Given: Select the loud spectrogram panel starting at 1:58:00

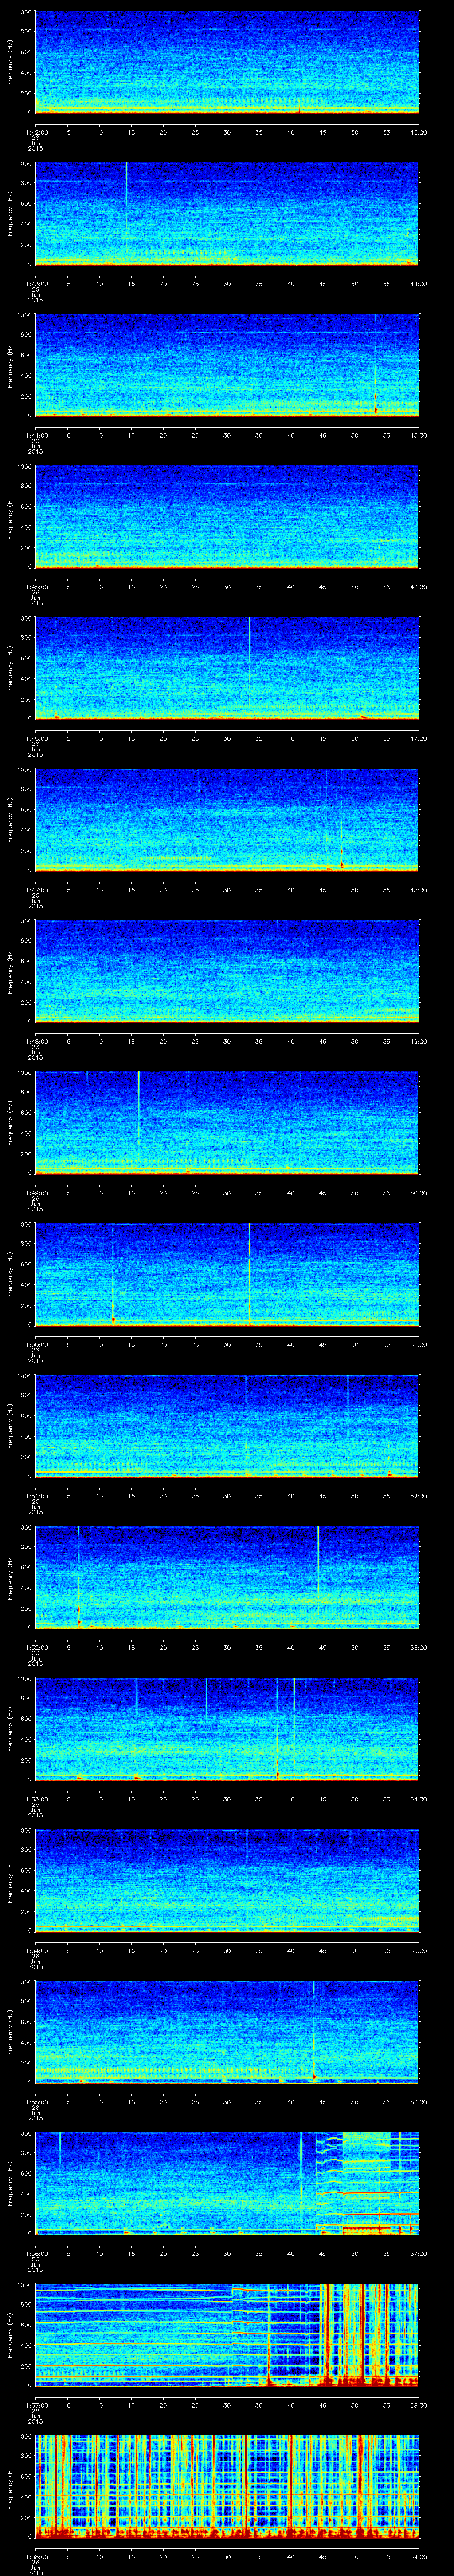Looking at the screenshot, I should (227, 2487).
